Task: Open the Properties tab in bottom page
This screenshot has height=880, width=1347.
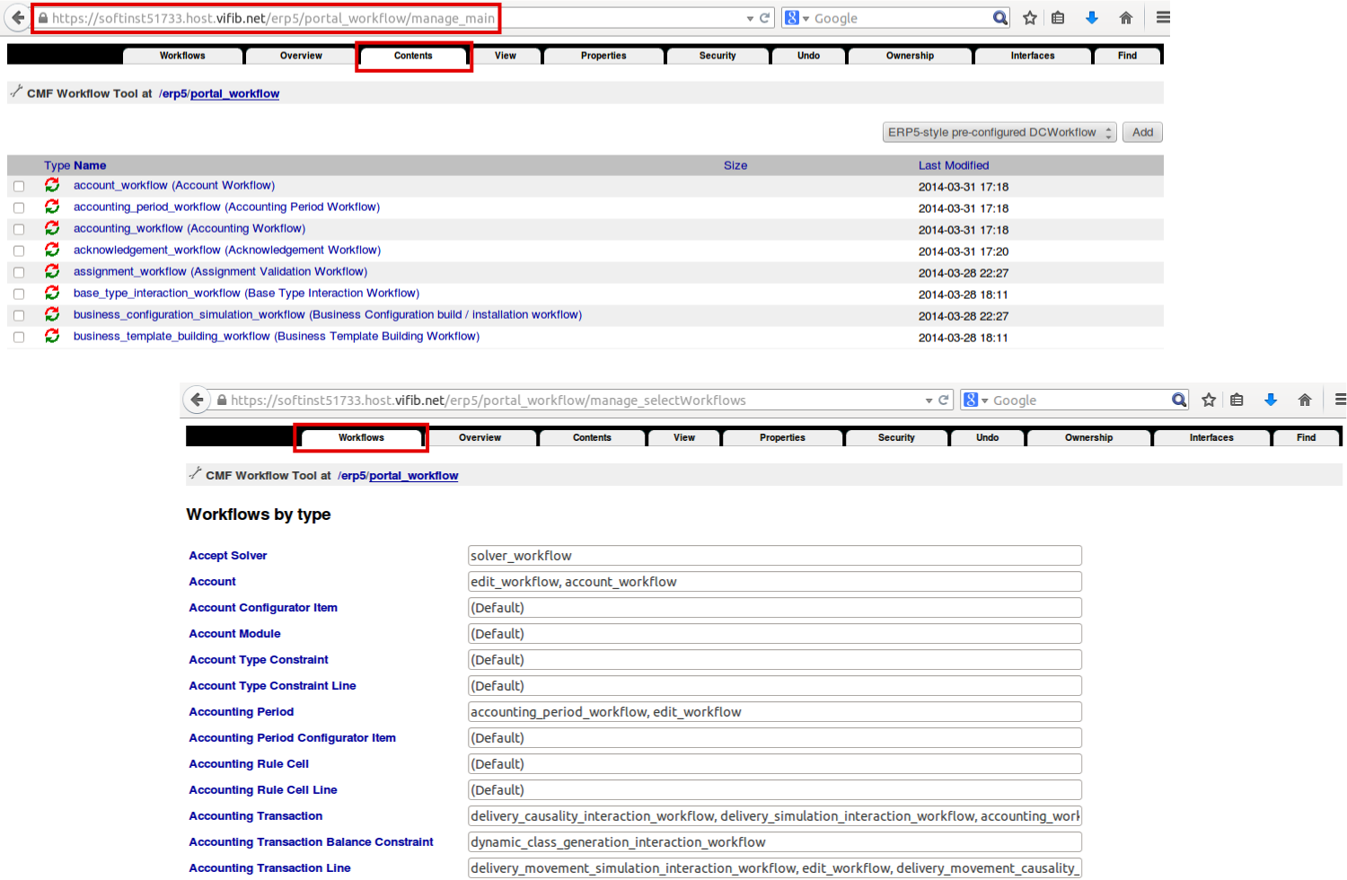Action: [x=782, y=438]
